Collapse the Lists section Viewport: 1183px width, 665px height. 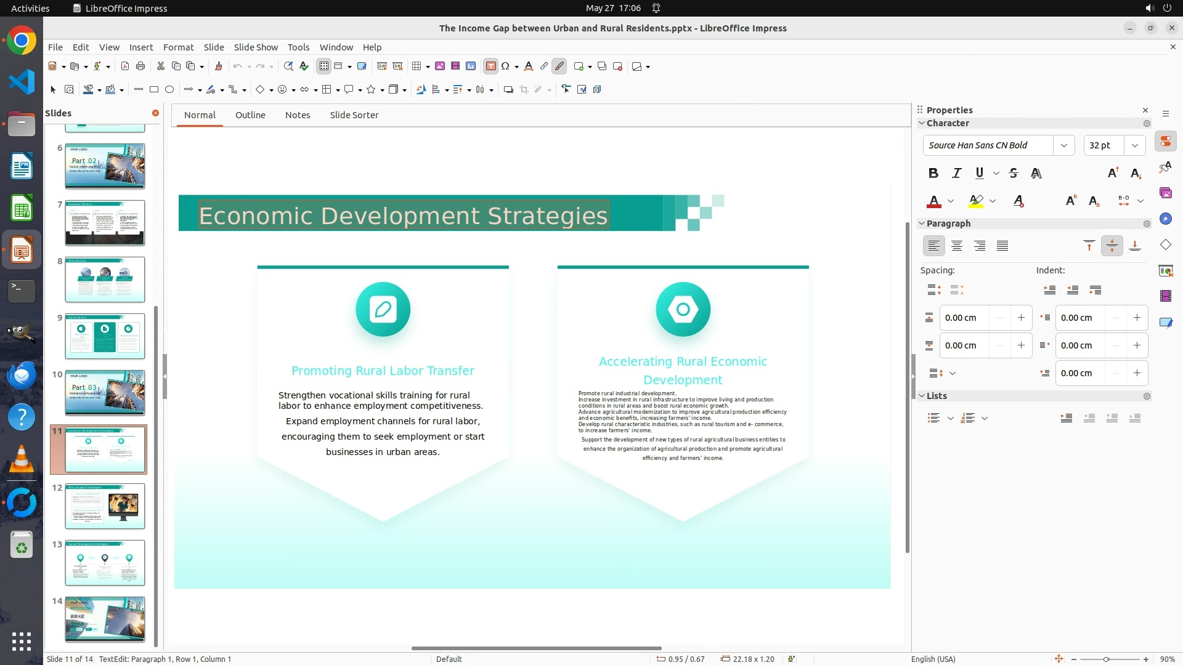tap(922, 396)
